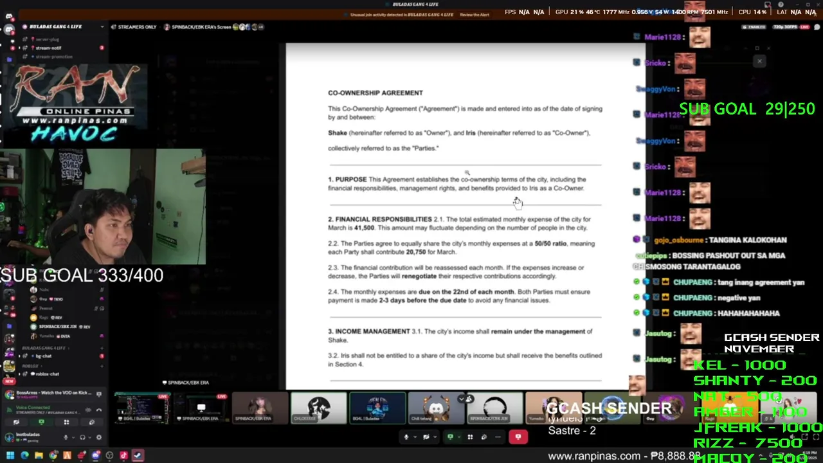Open Discord from Windows taskbar
This screenshot has width=823, height=463.
[95, 456]
